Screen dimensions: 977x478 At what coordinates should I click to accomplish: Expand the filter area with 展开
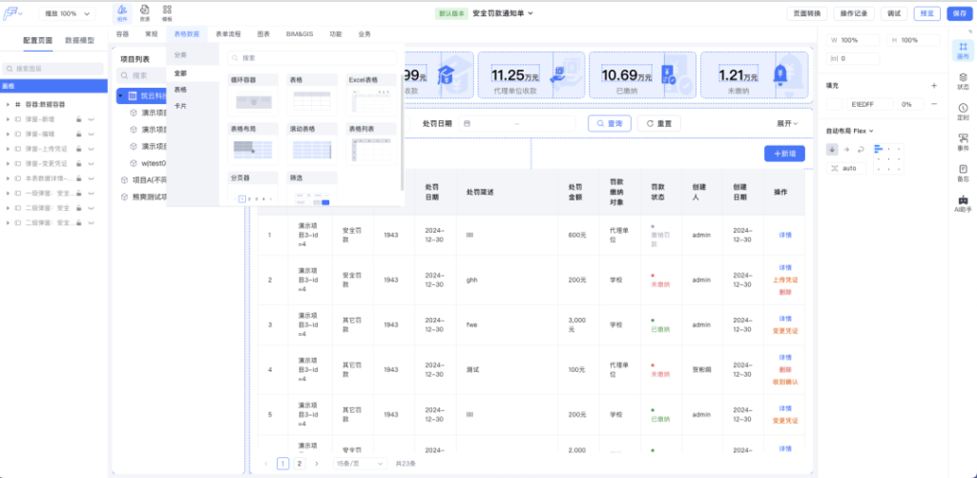tap(788, 123)
